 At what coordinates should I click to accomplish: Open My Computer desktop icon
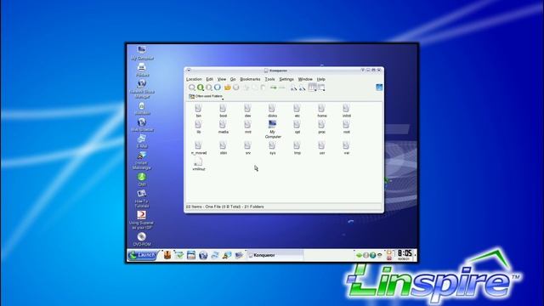(142, 53)
